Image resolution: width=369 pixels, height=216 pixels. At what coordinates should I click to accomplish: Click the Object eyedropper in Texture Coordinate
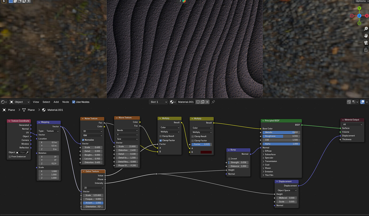click(27, 153)
